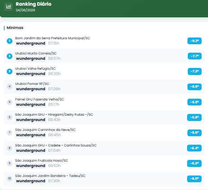
Task: Click the 07:15h timestamp
Action: (x=54, y=43)
